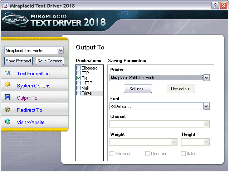Follow the Visit Website link
Image resolution: width=229 pixels, height=172 pixels.
(x=30, y=122)
